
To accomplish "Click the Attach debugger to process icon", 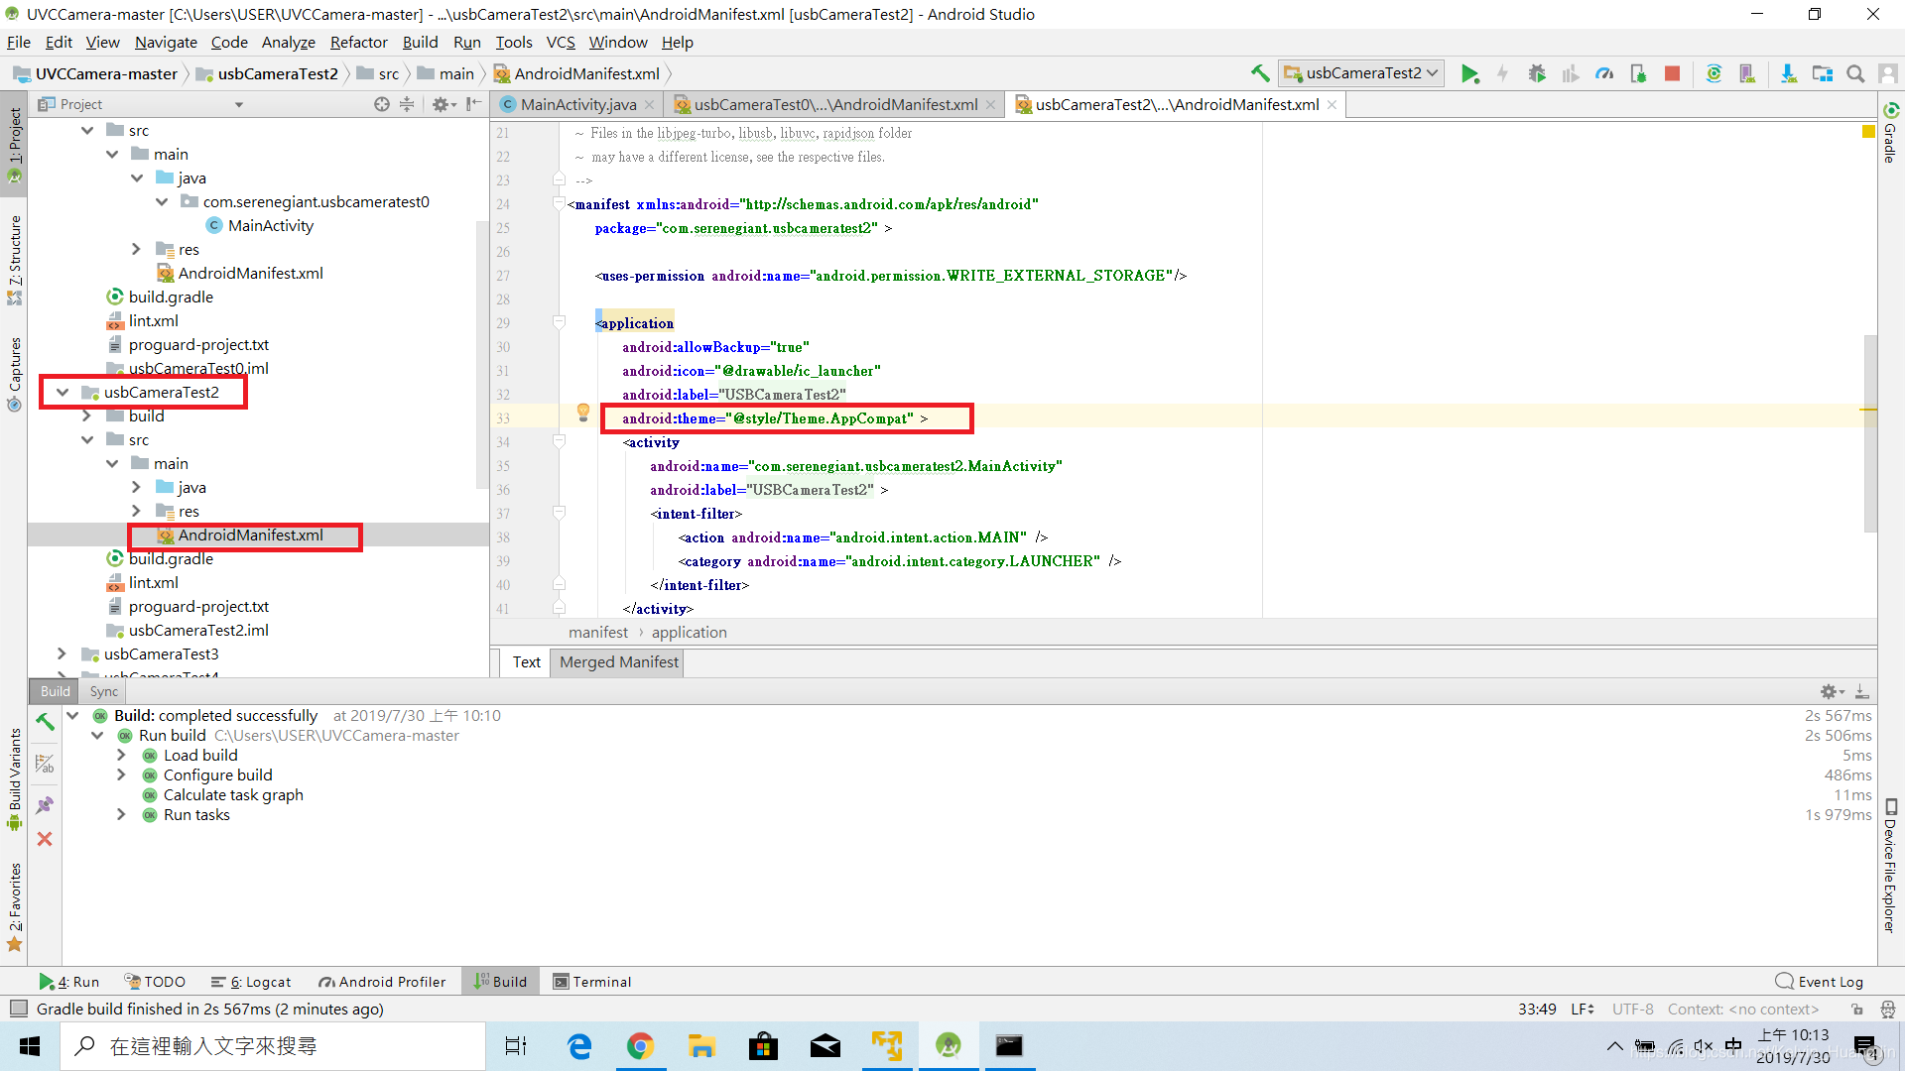I will pyautogui.click(x=1638, y=73).
